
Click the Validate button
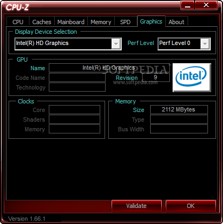point(137,206)
